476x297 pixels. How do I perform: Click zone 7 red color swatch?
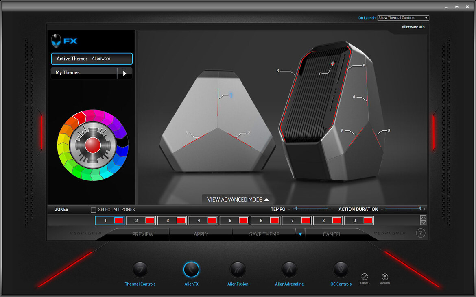click(306, 220)
